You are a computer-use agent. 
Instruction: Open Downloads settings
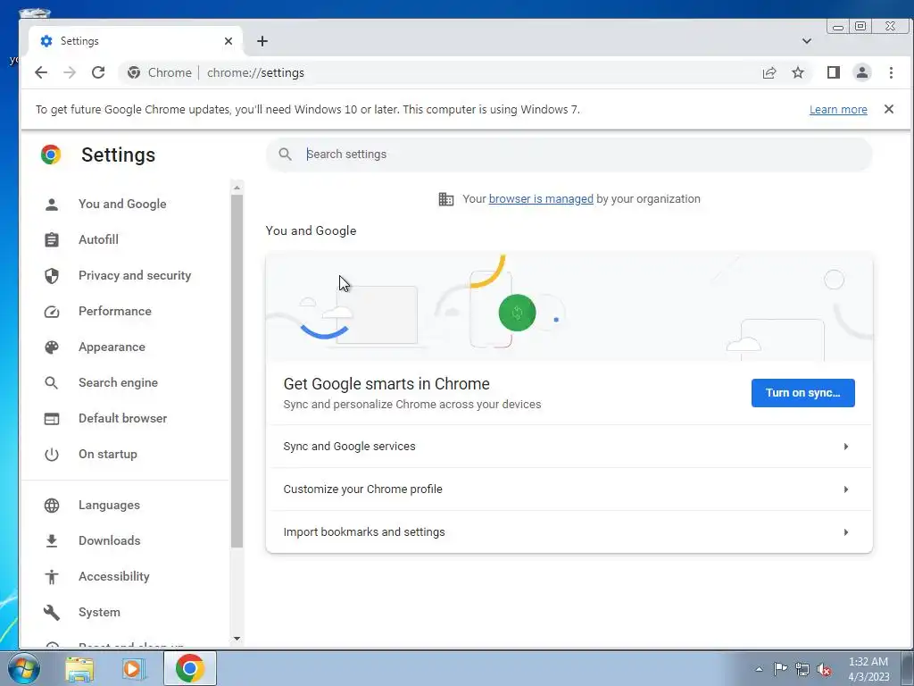click(x=110, y=540)
